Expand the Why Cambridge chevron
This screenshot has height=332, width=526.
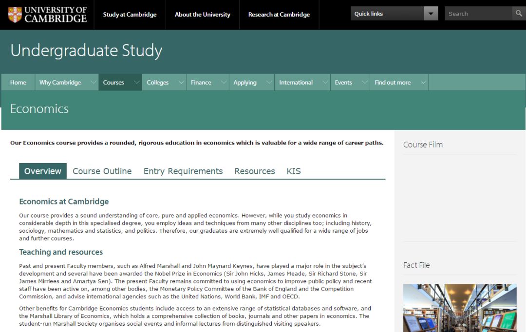pos(93,82)
